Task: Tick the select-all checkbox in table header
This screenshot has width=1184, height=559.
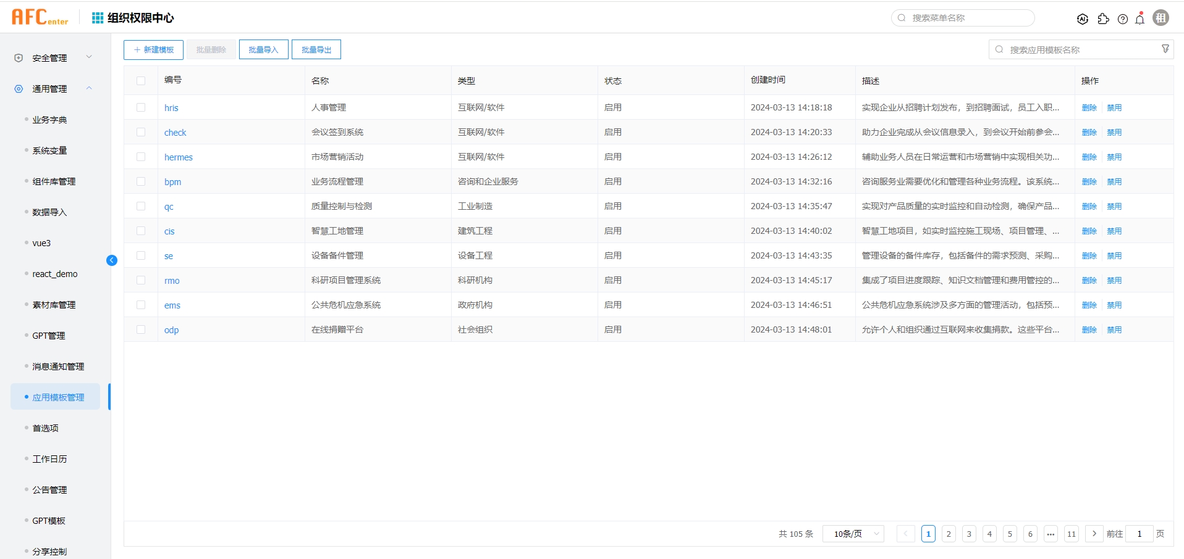Action: [x=141, y=81]
